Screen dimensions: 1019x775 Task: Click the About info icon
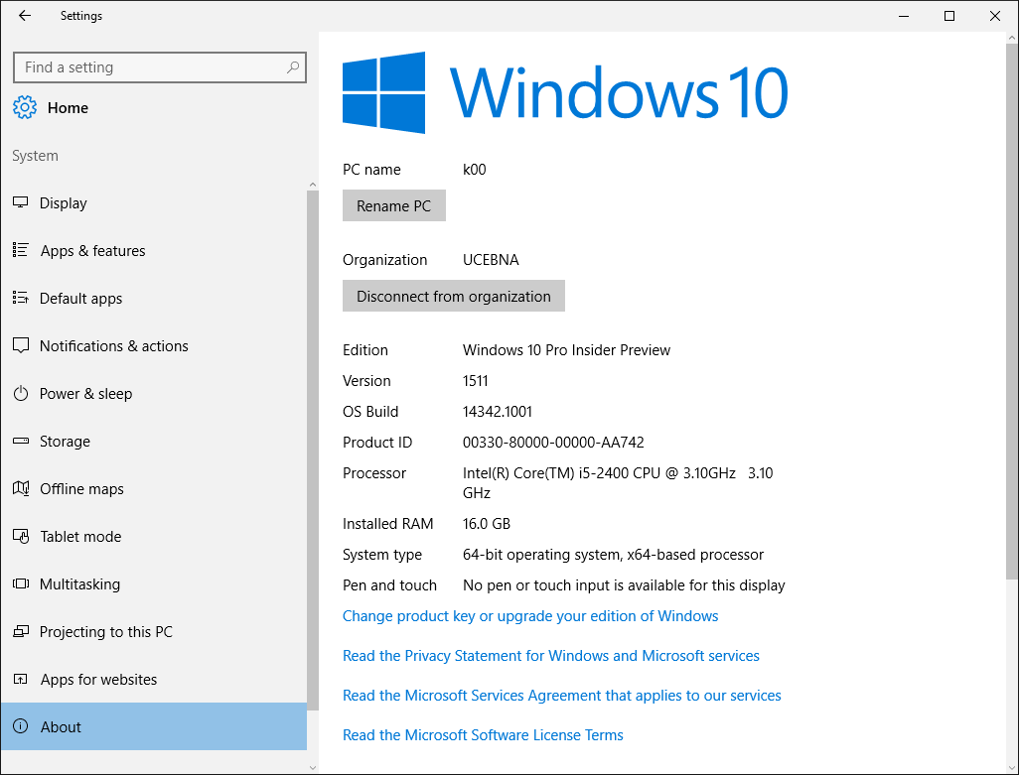tap(21, 726)
